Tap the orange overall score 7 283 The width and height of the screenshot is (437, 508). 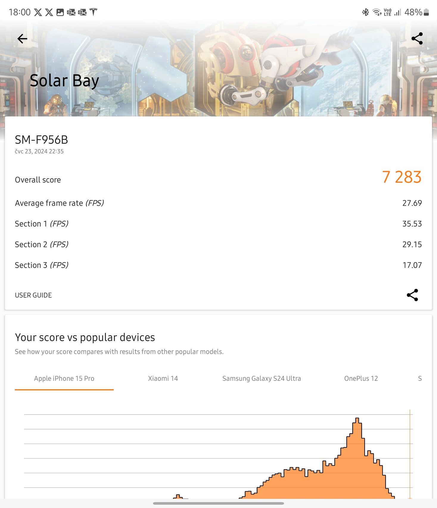pos(402,177)
